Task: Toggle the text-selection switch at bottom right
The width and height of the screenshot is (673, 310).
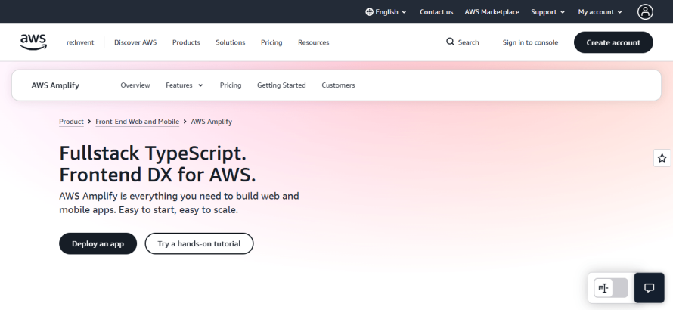Action: [x=611, y=288]
